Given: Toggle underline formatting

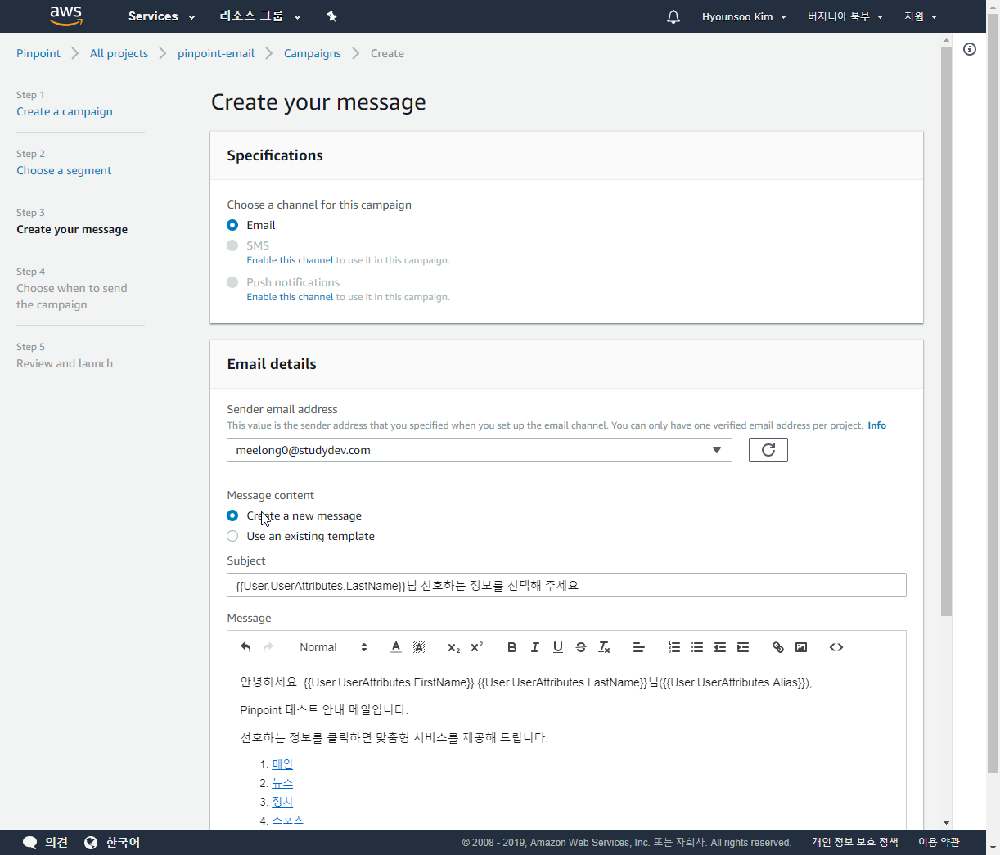Looking at the screenshot, I should tap(558, 647).
